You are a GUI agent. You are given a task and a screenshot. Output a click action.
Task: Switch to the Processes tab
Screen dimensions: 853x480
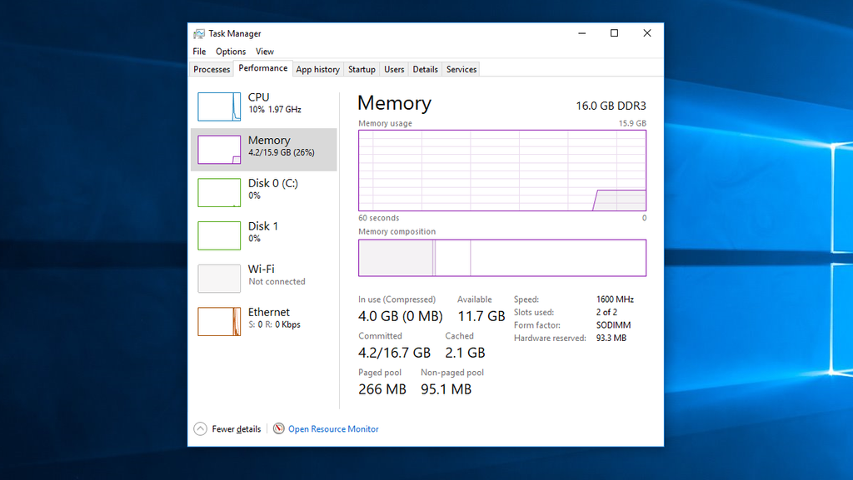tap(212, 70)
